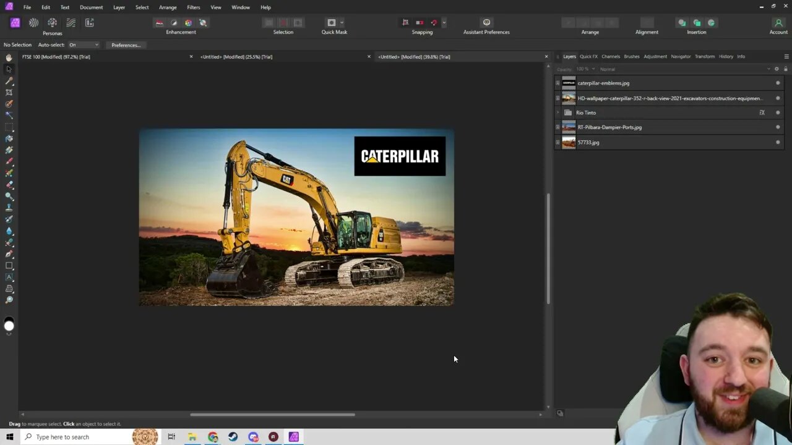Select the Blur water-drop tool
The height and width of the screenshot is (445, 792).
9,231
